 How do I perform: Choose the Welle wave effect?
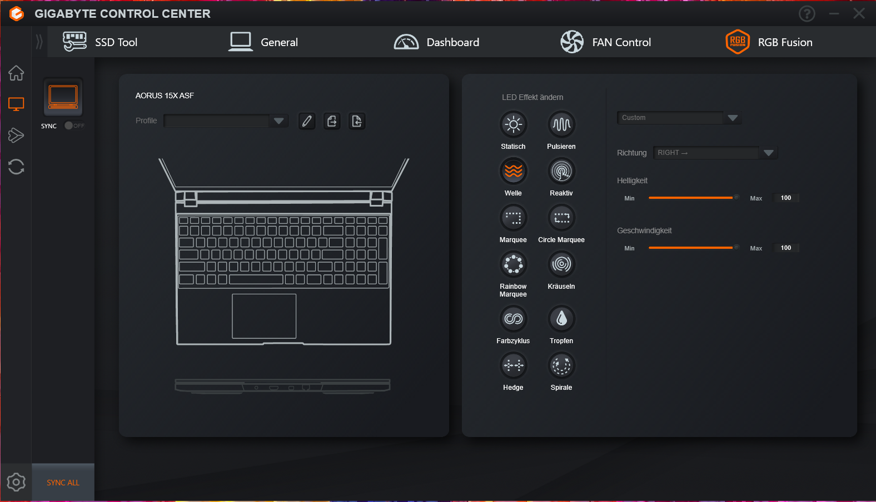[513, 171]
